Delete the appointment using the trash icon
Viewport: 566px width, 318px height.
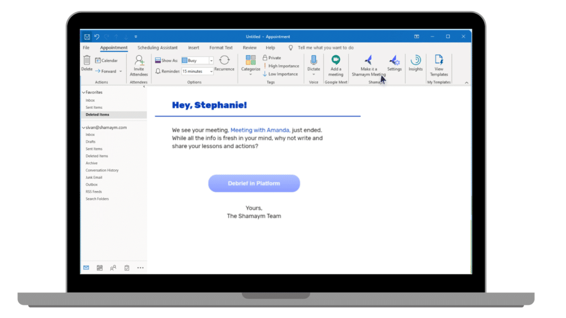(x=87, y=63)
